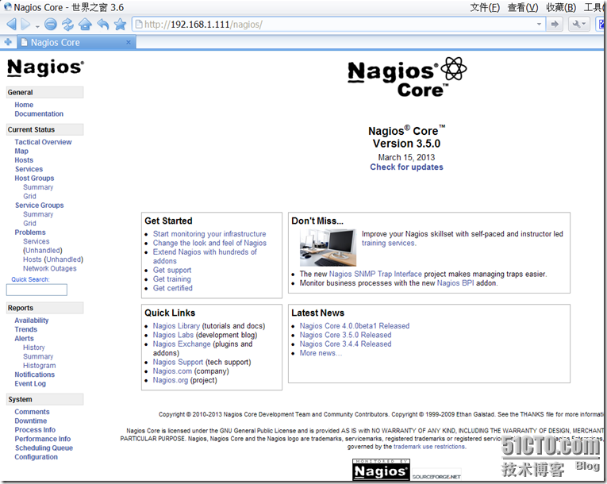
Task: Click Change the look and feel of Nagios
Action: click(x=209, y=243)
